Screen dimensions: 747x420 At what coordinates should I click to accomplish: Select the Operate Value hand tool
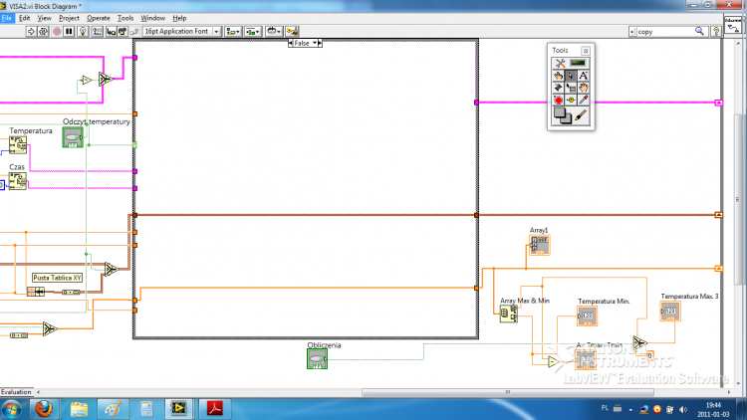558,76
